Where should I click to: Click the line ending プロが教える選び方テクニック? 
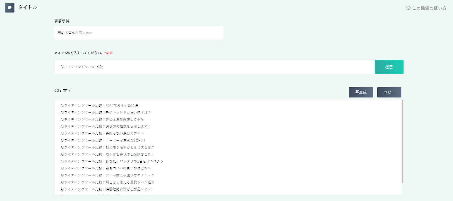[x=107, y=175]
